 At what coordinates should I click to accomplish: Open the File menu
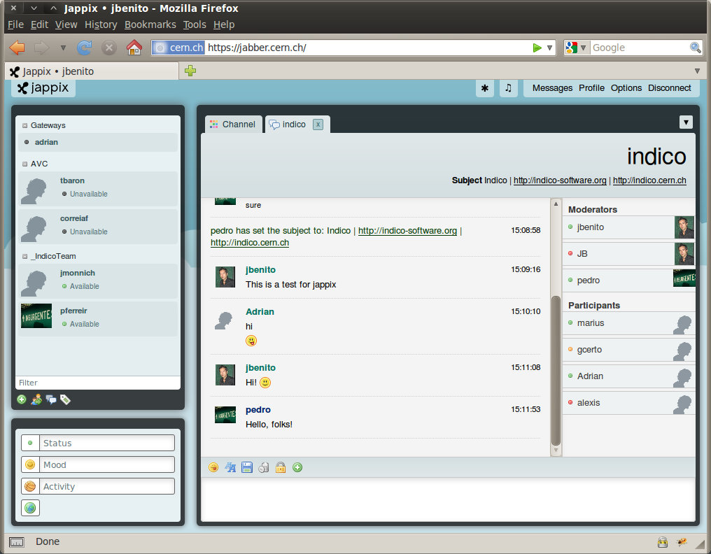coord(16,24)
